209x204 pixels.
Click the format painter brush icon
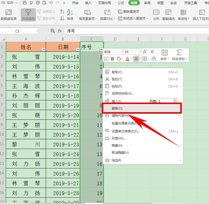153,59
